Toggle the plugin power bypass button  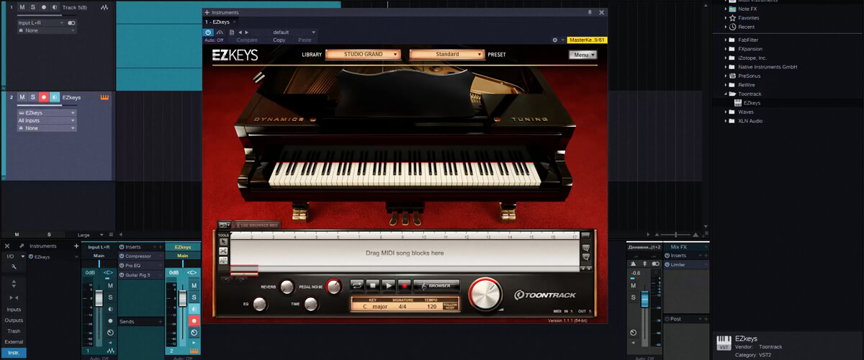pos(208,32)
